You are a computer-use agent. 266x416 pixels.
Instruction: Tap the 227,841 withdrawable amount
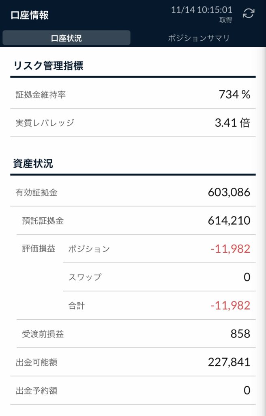(x=229, y=362)
